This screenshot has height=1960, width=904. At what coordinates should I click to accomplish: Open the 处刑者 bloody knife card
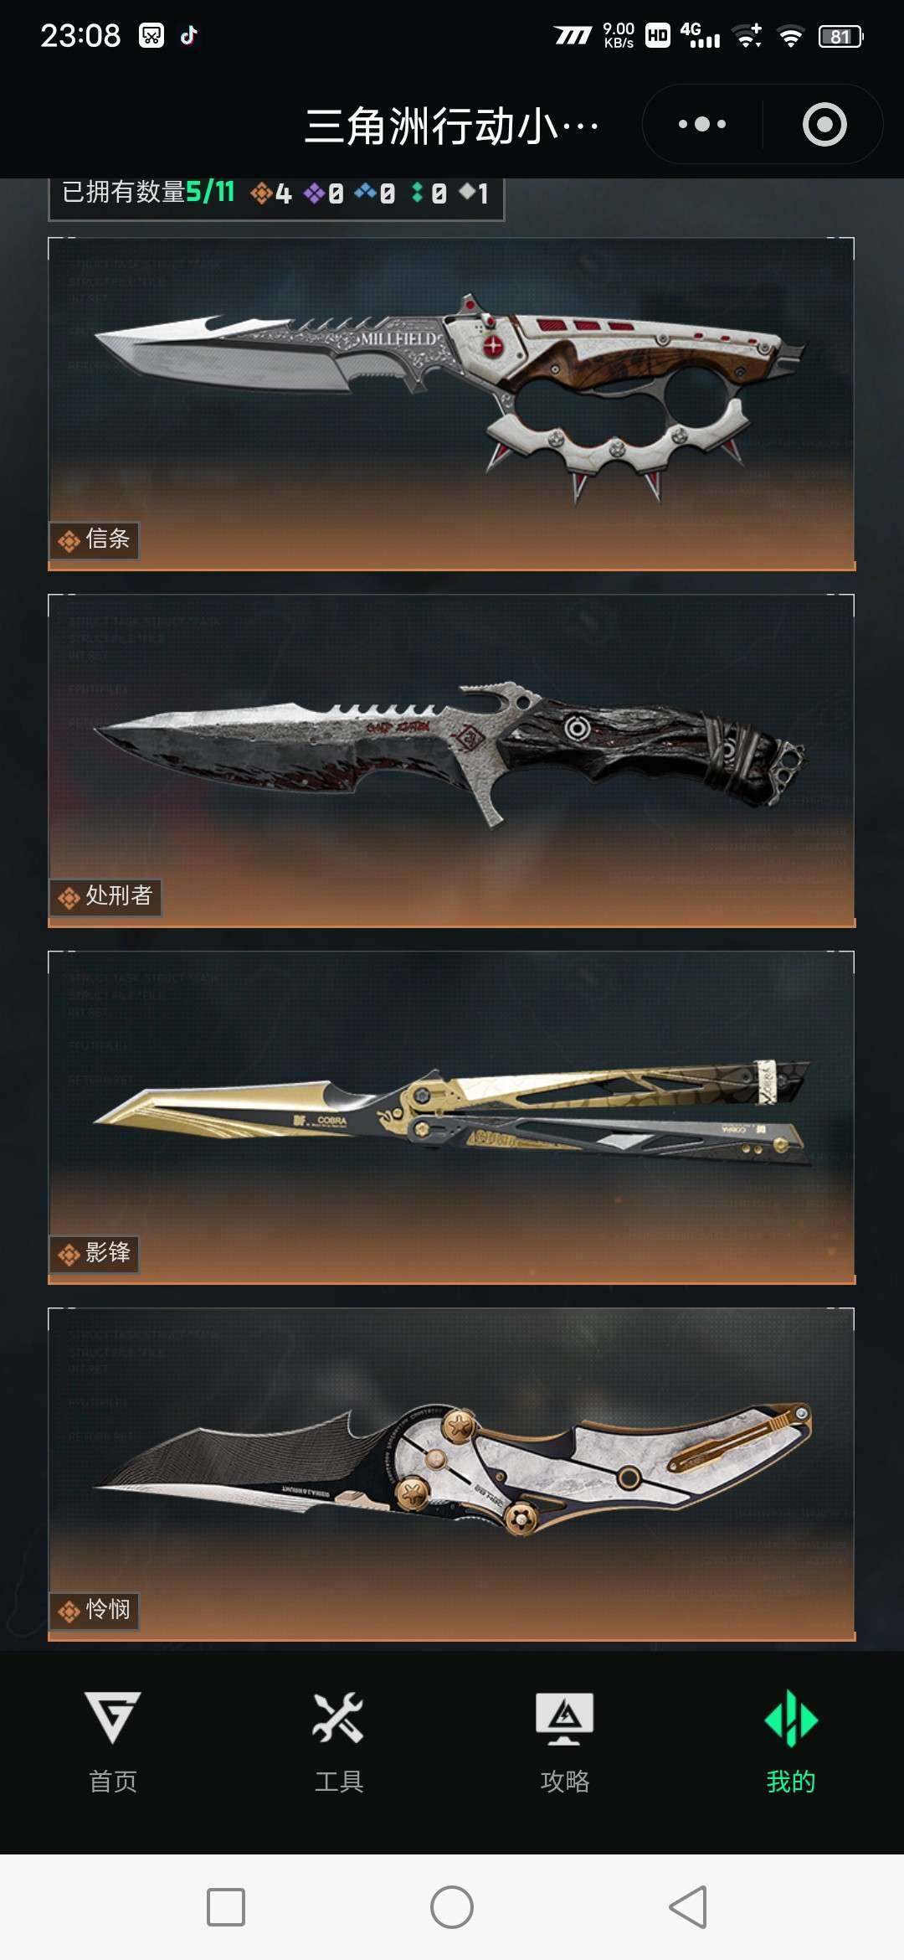click(x=452, y=761)
